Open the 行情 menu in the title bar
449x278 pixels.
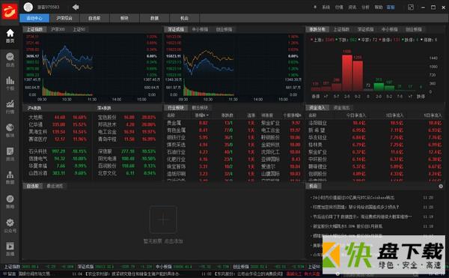[339, 7]
